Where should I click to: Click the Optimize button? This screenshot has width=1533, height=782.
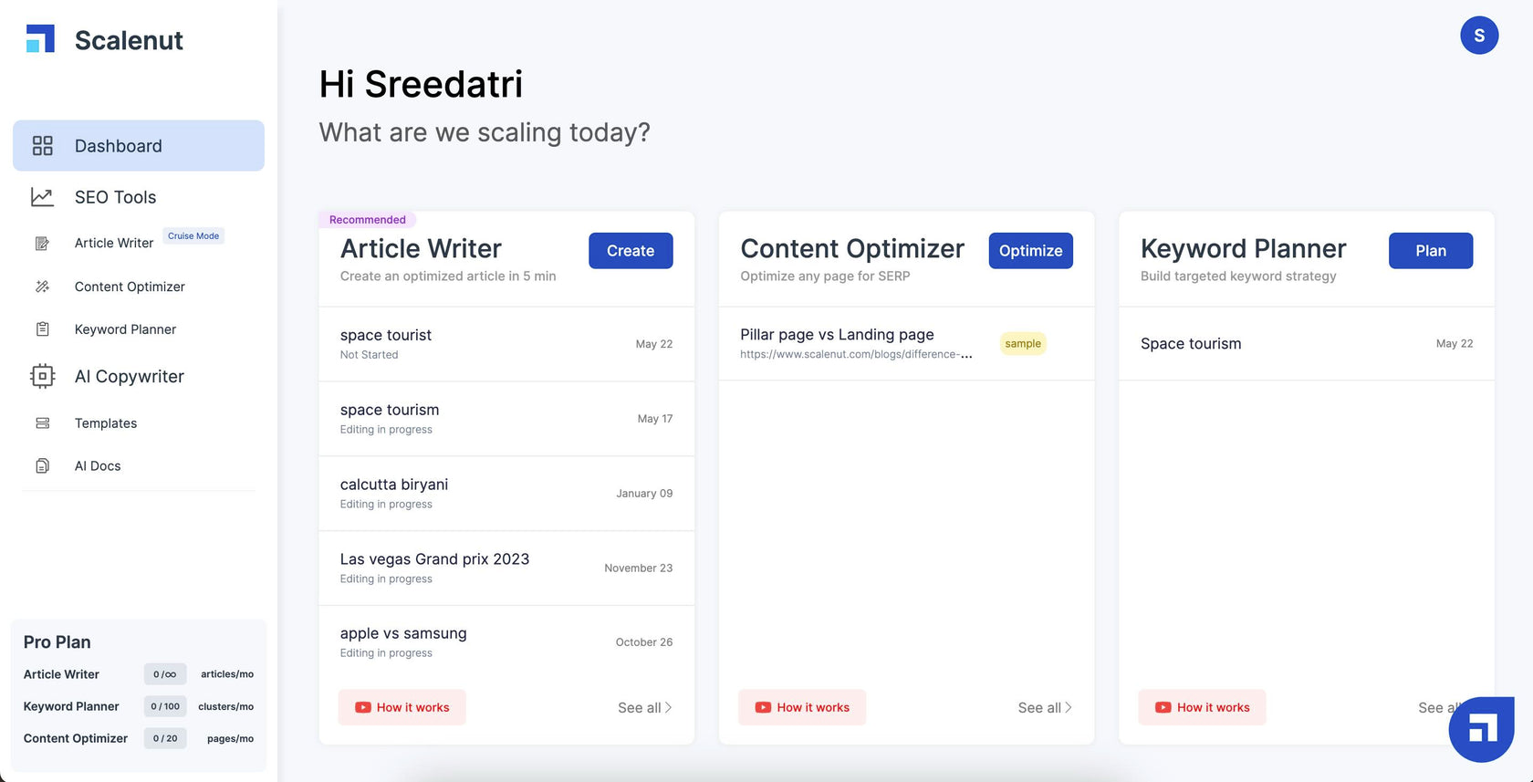(x=1031, y=251)
